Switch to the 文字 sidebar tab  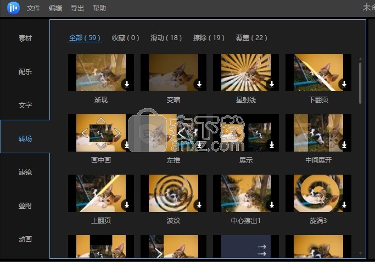25,105
